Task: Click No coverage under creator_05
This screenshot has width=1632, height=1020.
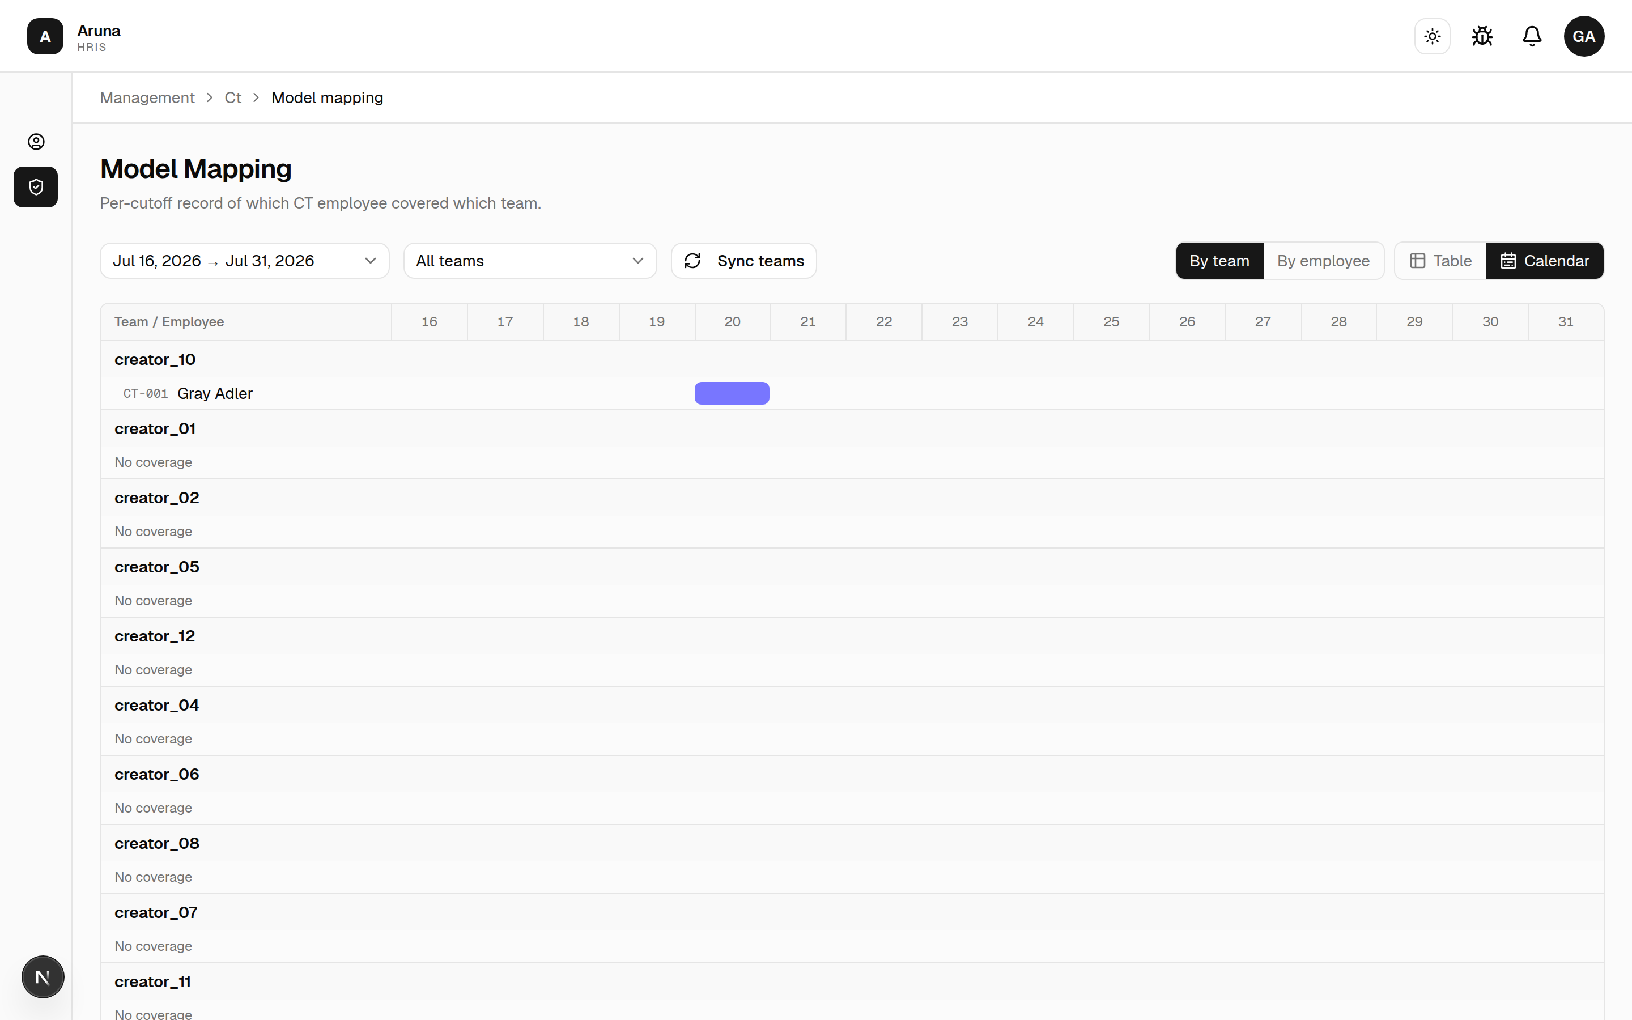Action: point(153,601)
